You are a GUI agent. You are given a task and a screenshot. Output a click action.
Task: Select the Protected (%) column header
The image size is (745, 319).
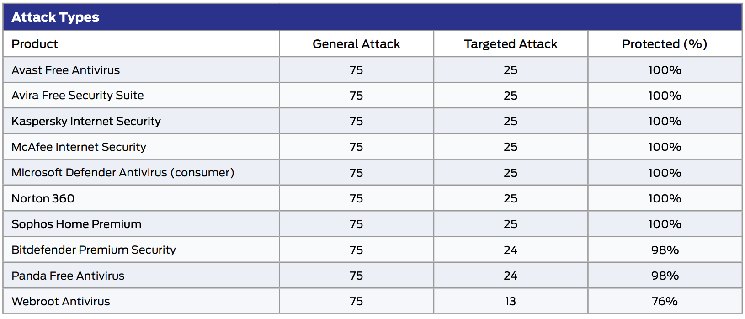pyautogui.click(x=665, y=44)
